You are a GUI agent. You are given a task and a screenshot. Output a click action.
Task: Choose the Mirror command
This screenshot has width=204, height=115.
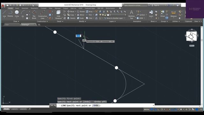click(x=81, y=15)
